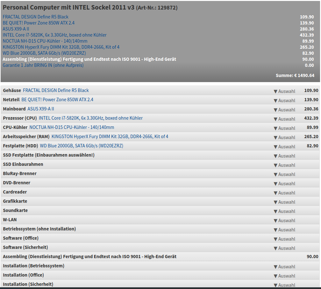Image resolution: width=321 pixels, height=289 pixels.
Task: Open Auswahl dropdown for Gehäuse row
Action: click(285, 91)
